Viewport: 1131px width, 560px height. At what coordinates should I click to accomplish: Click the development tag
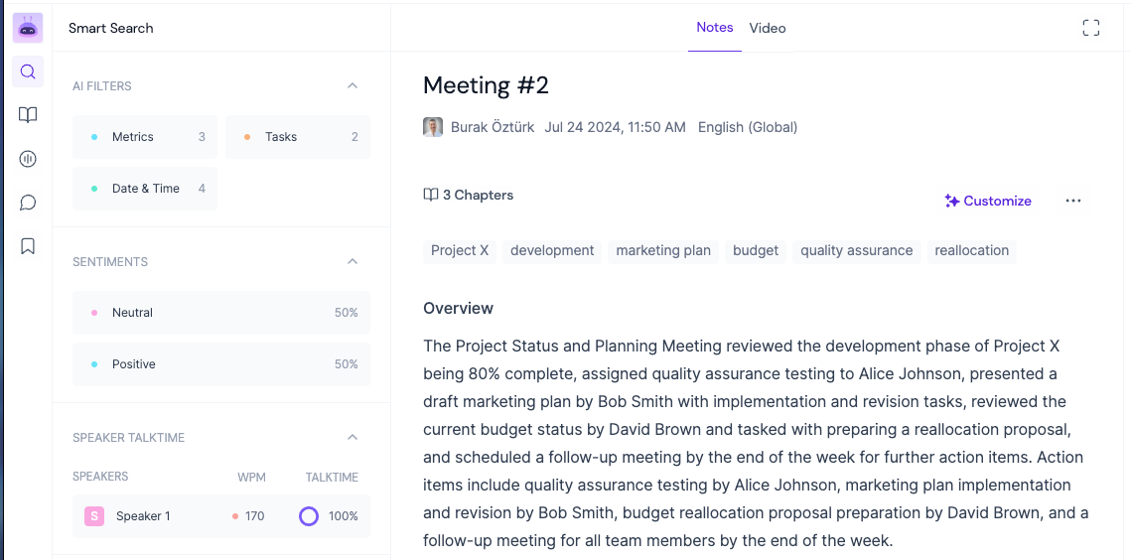pos(552,251)
